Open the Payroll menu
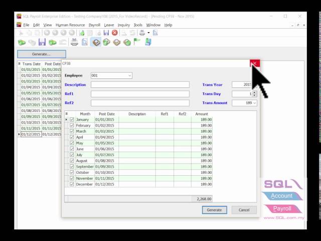The image size is (321, 241). (94, 25)
